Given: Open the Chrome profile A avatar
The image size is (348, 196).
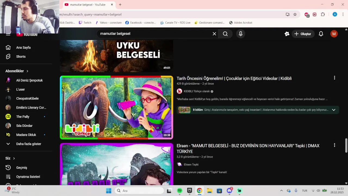Looking at the screenshot, I should (x=335, y=14).
